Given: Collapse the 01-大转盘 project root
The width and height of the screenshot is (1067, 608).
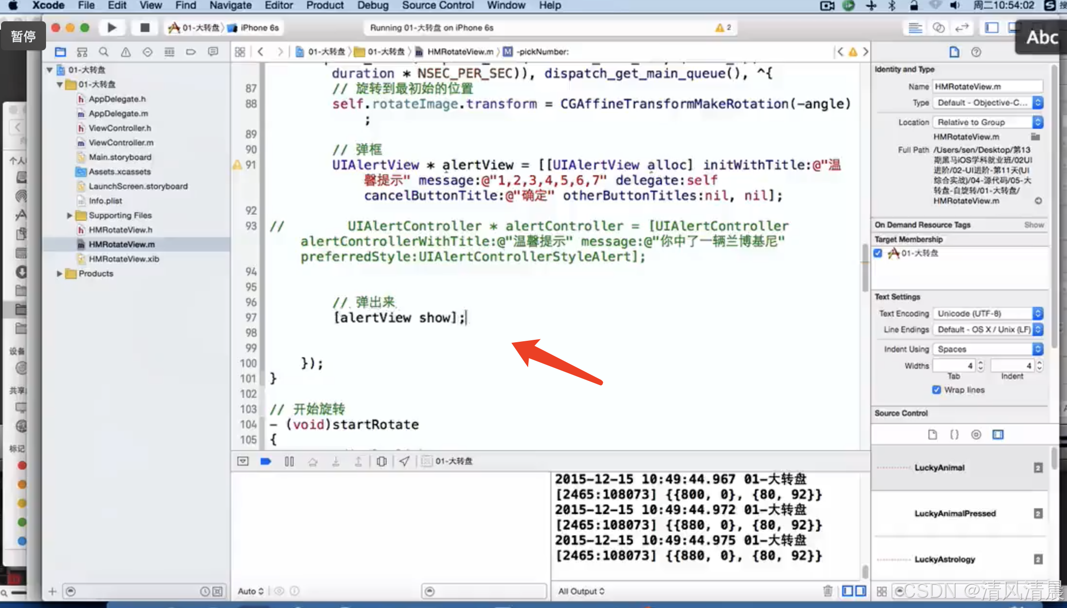Looking at the screenshot, I should point(49,70).
